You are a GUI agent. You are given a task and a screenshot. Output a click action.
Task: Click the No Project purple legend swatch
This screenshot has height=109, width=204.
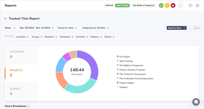(x=118, y=56)
